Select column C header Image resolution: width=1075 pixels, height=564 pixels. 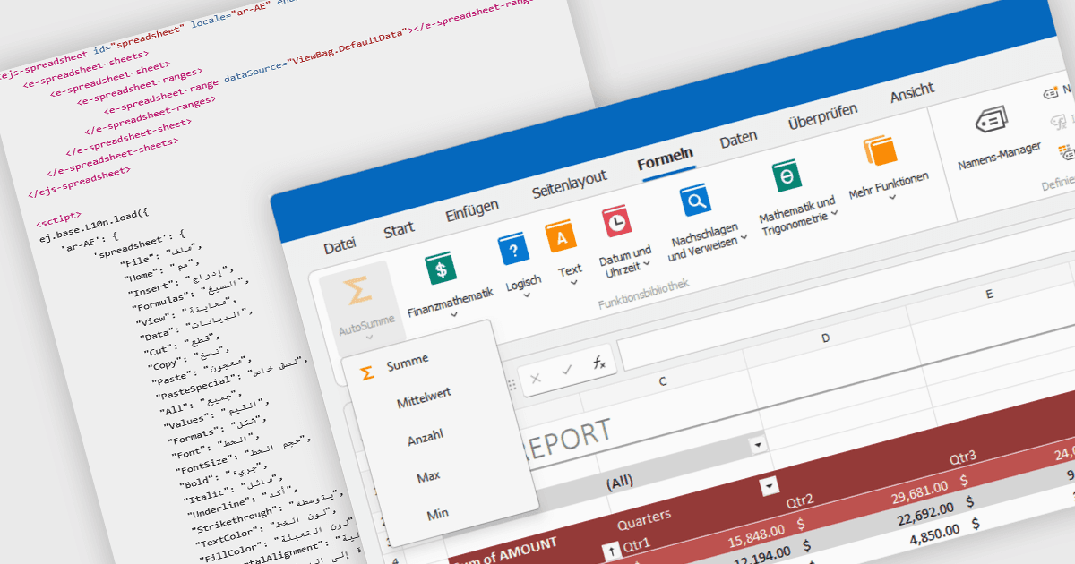tap(662, 382)
